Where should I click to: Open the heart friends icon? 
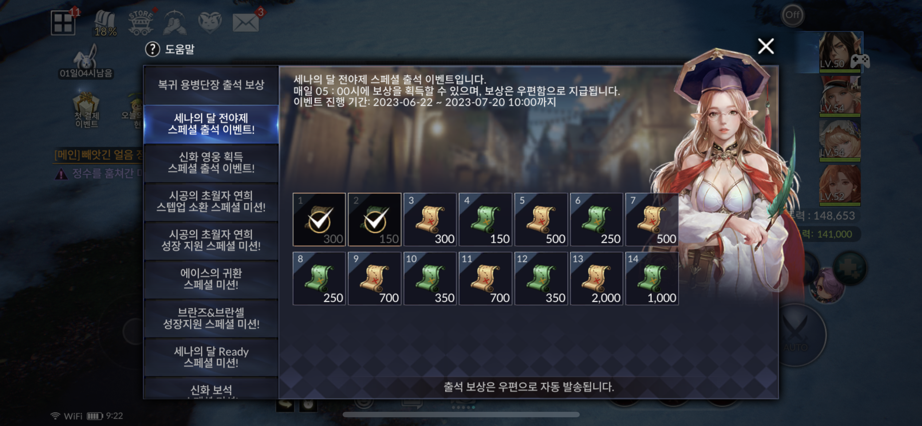[210, 23]
